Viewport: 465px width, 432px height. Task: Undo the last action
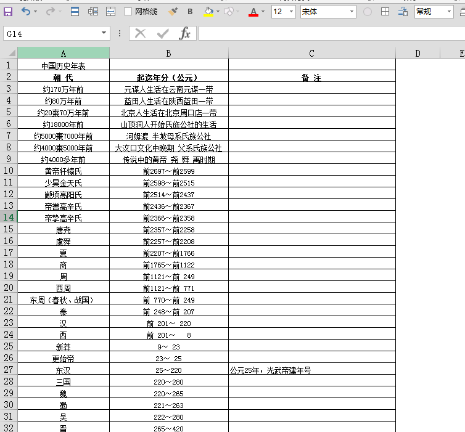[x=26, y=12]
